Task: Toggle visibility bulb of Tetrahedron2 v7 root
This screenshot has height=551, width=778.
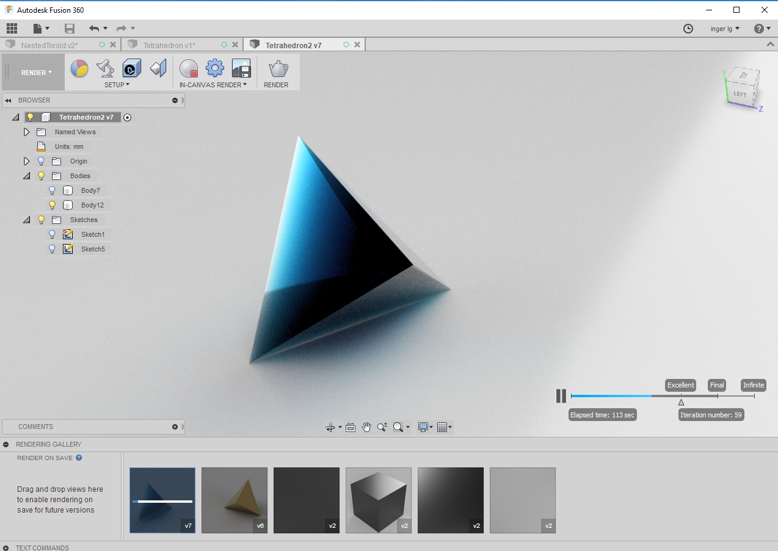Action: [x=31, y=117]
